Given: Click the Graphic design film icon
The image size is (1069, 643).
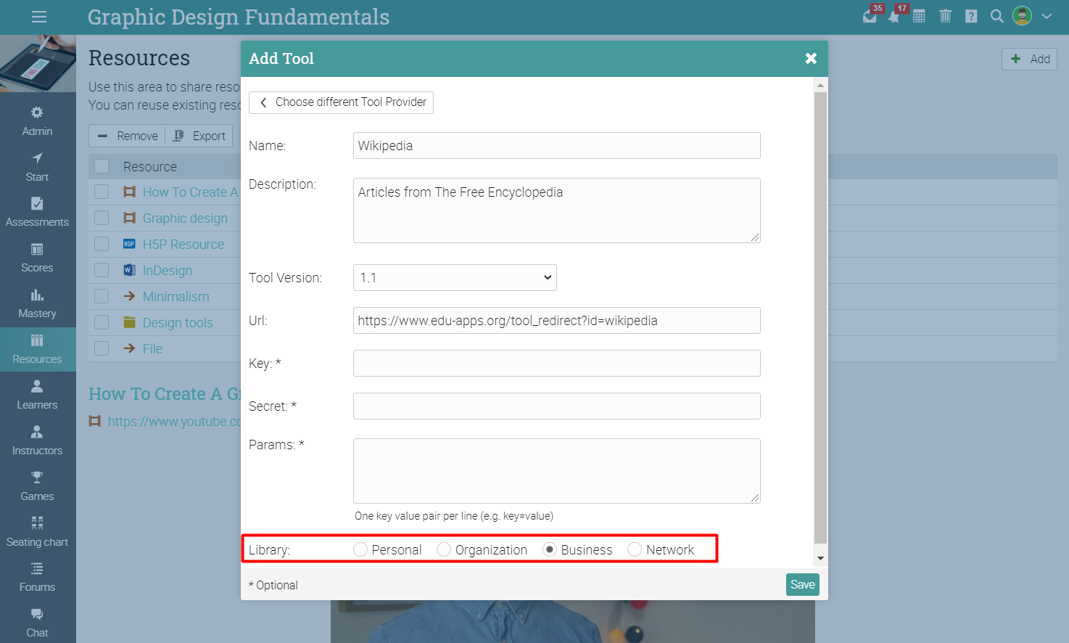Looking at the screenshot, I should click(x=129, y=218).
